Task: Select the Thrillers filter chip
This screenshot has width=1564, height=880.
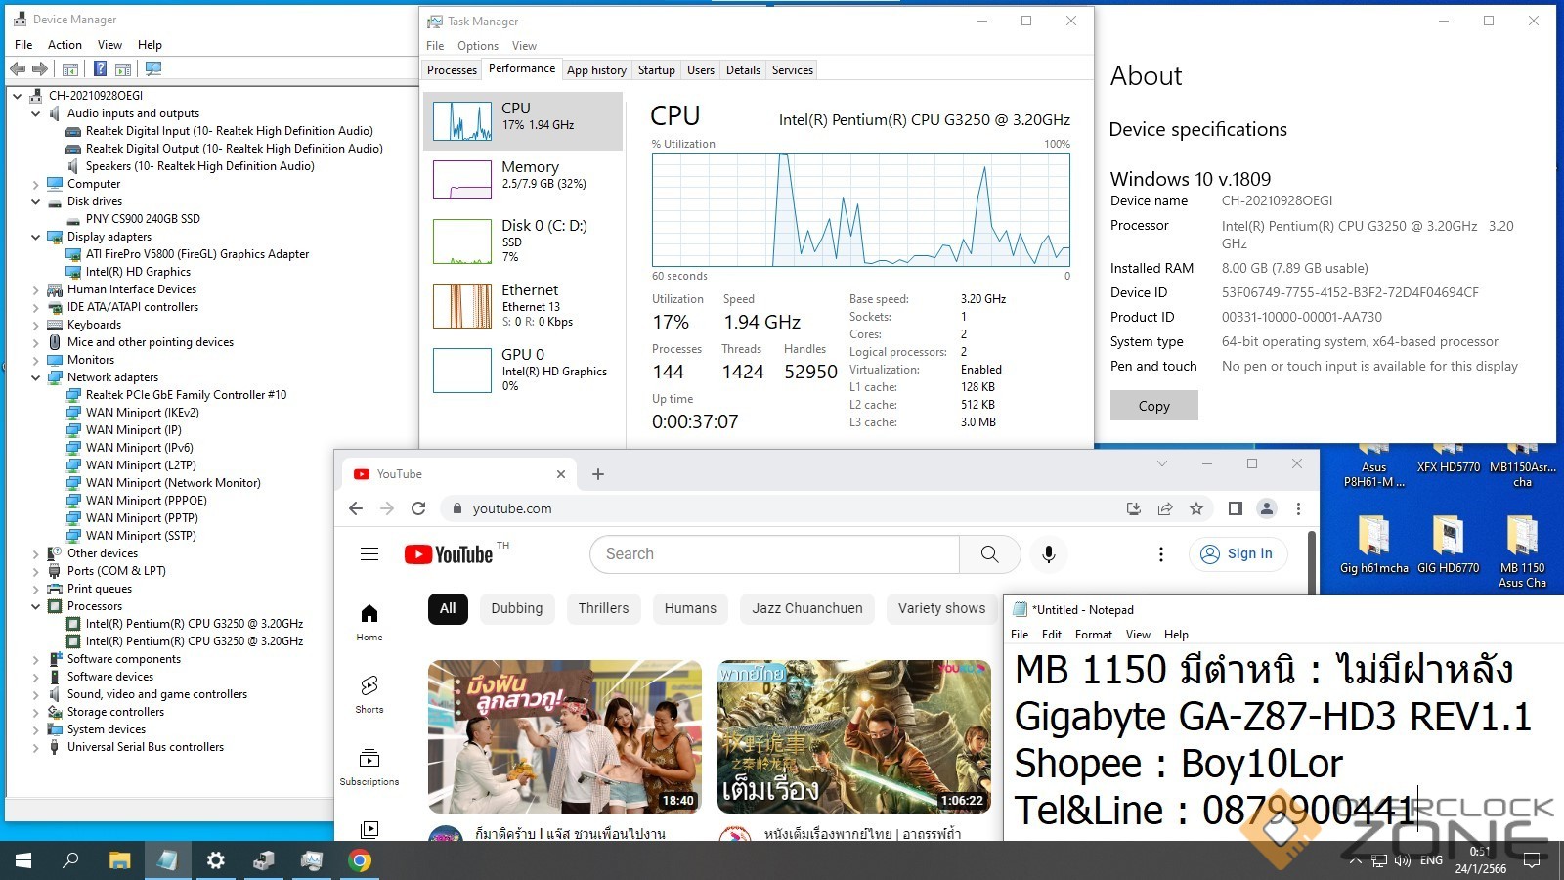Action: (603, 608)
